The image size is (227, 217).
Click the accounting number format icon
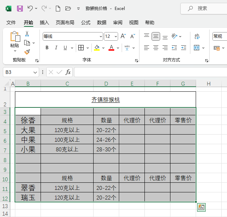coord(217,48)
